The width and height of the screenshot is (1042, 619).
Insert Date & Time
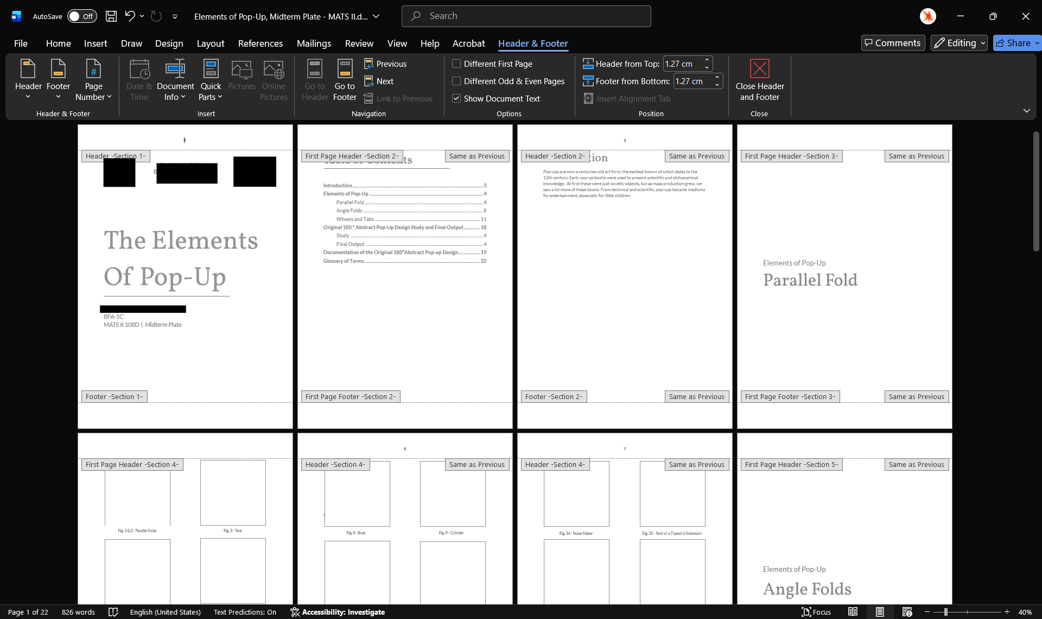[139, 80]
